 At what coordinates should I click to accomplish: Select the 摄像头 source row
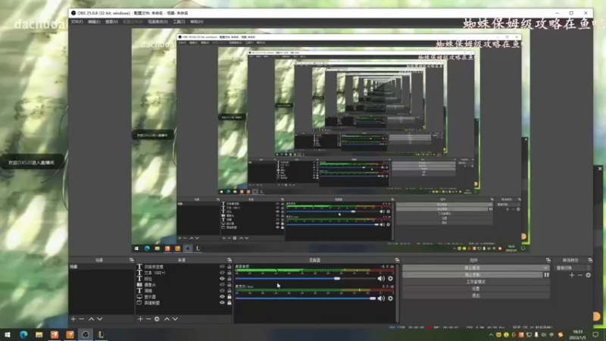184,285
